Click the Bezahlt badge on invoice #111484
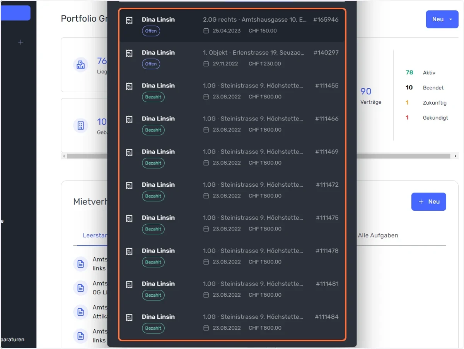This screenshot has height=349, width=464. 153,328
